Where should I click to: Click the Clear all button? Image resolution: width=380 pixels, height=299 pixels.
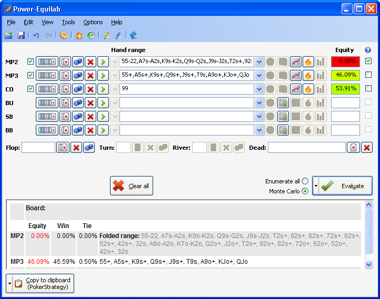[x=132, y=186]
